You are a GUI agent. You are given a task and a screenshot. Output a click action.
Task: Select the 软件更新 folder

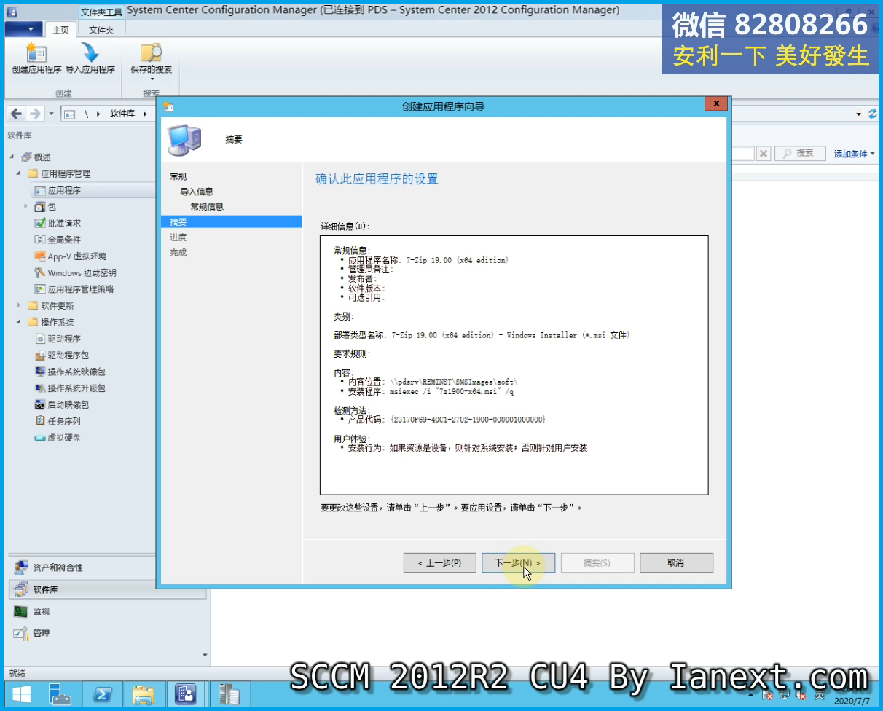tap(57, 305)
